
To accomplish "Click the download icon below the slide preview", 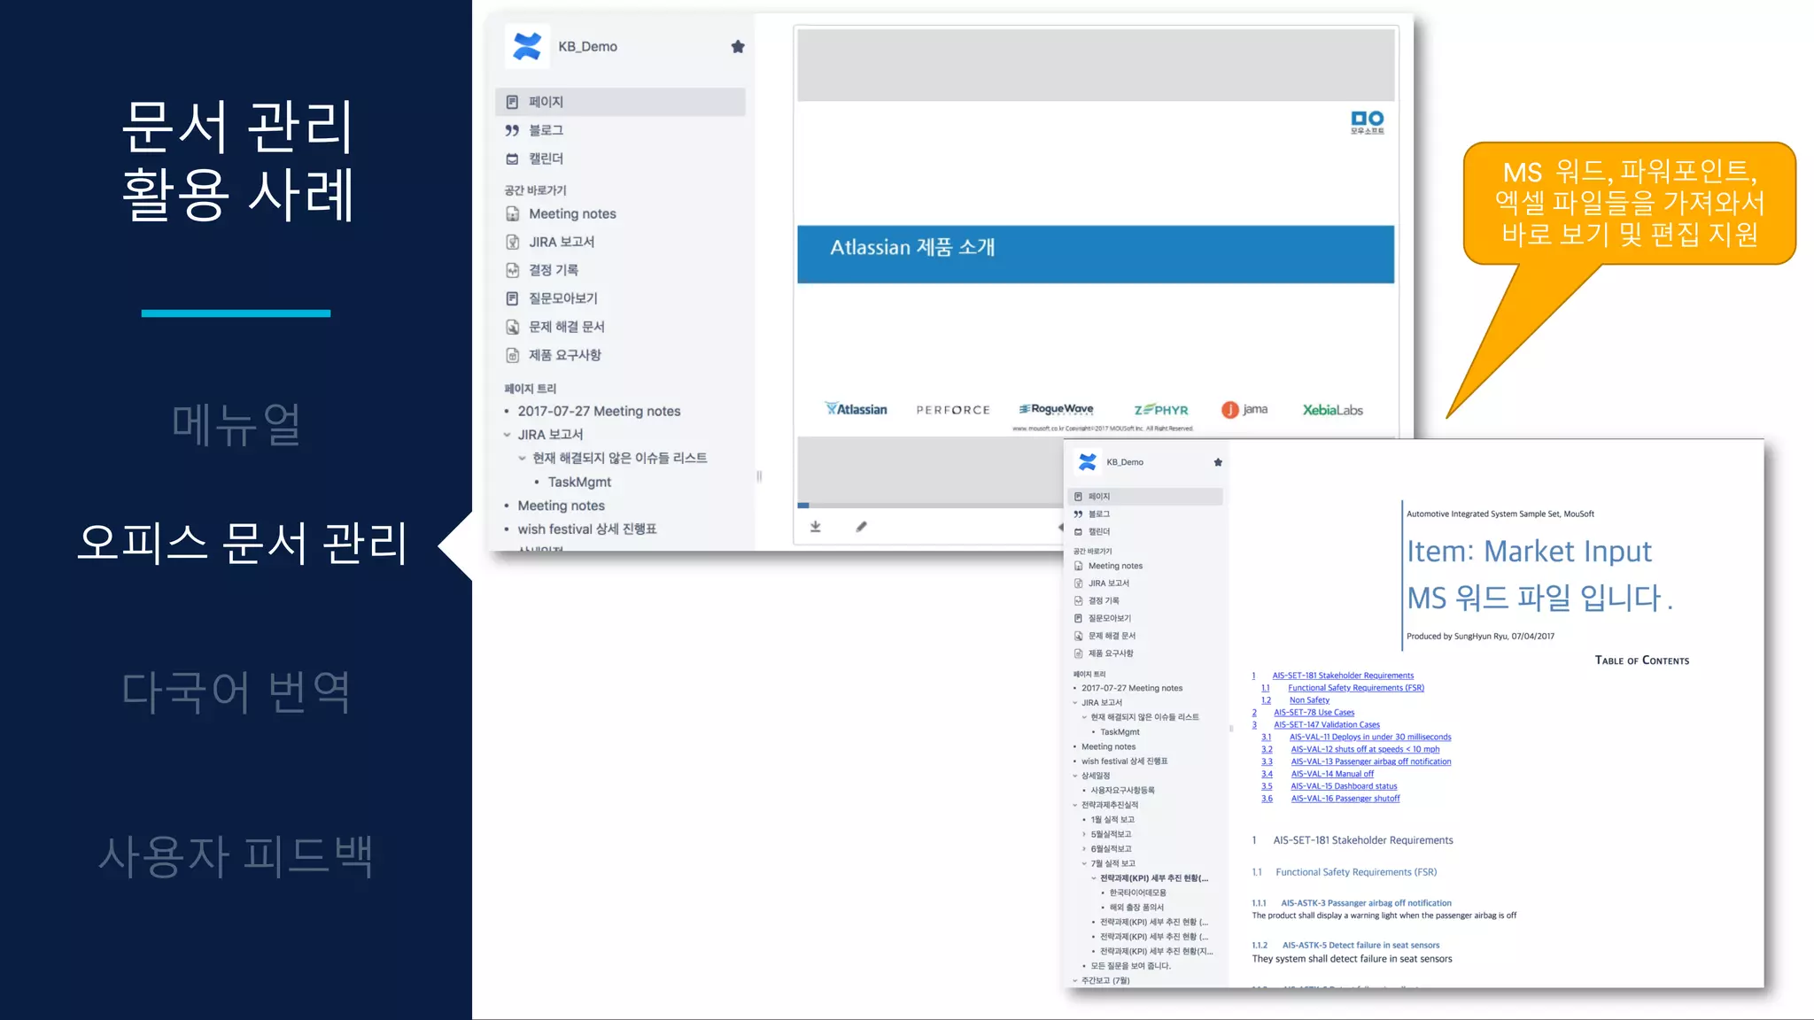I will pyautogui.click(x=815, y=527).
